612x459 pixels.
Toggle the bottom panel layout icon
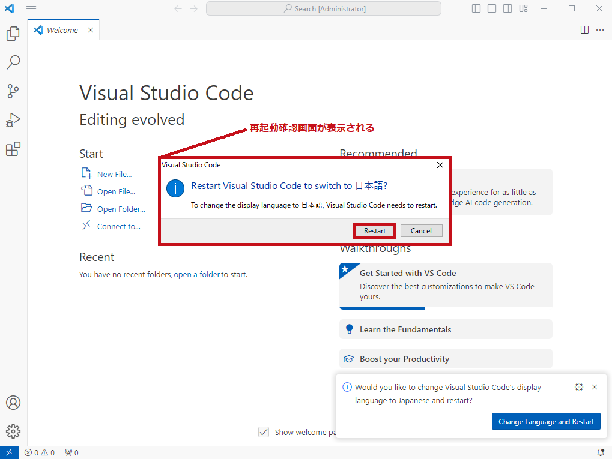pyautogui.click(x=492, y=8)
